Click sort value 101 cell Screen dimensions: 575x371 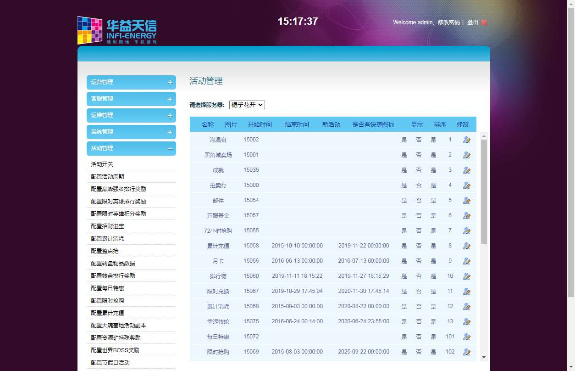click(x=450, y=337)
